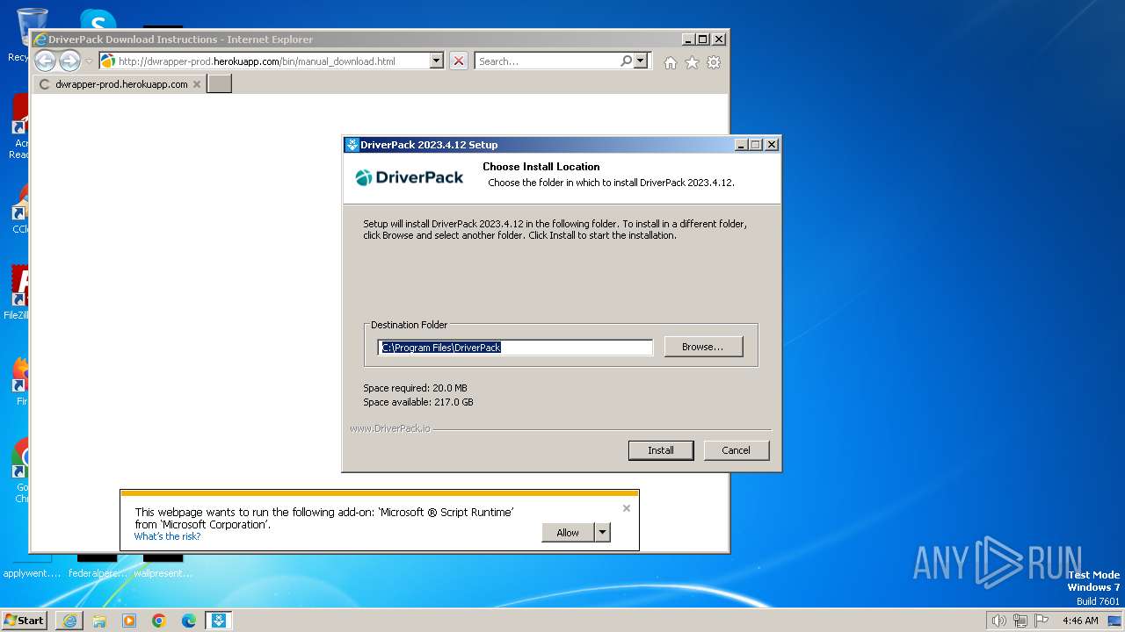This screenshot has height=632, width=1125.
Task: Open the search provider dropdown arrow
Action: click(641, 61)
